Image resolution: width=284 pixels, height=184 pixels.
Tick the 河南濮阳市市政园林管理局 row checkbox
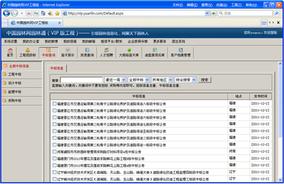pos(54,152)
